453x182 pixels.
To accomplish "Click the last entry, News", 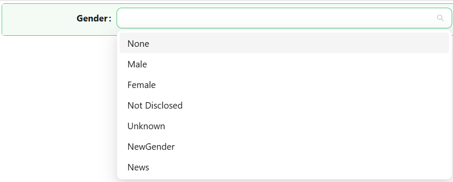I will [284, 167].
